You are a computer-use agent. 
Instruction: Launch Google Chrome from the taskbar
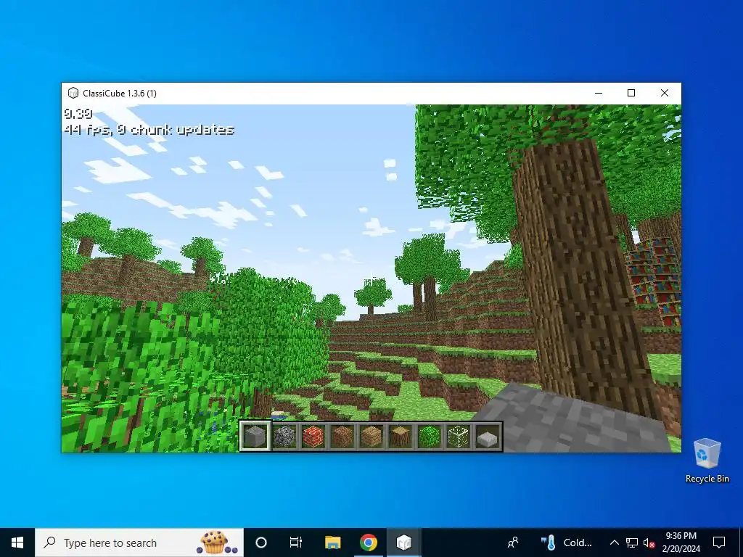(x=368, y=542)
